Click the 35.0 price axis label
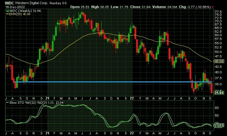This screenshot has height=136, width=227. (218, 84)
